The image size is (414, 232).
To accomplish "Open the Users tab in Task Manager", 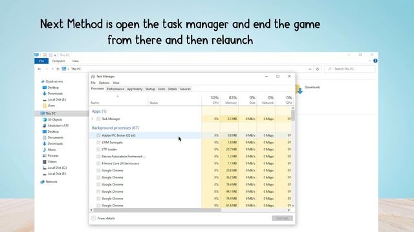I will [161, 89].
